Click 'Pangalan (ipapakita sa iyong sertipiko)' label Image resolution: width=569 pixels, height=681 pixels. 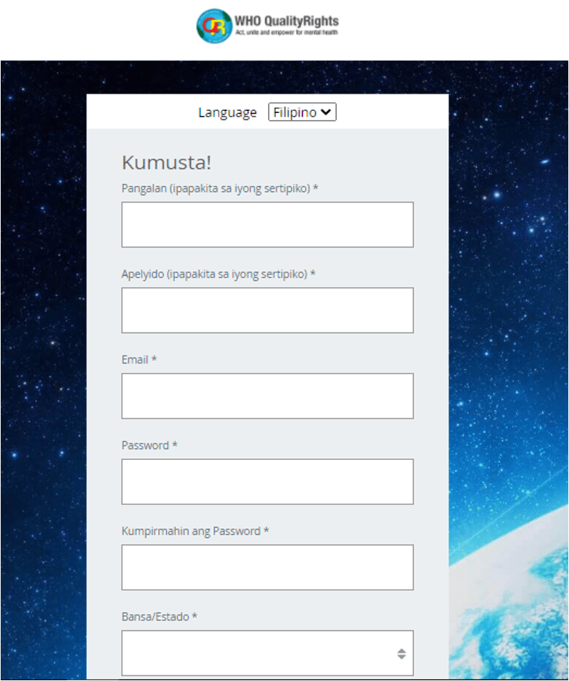point(220,189)
